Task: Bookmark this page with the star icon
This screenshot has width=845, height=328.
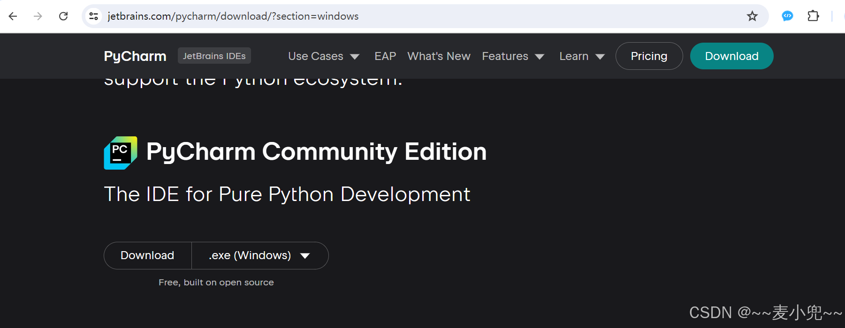Action: (x=752, y=16)
